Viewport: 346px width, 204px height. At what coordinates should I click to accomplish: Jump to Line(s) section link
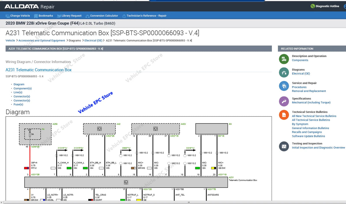(18, 92)
